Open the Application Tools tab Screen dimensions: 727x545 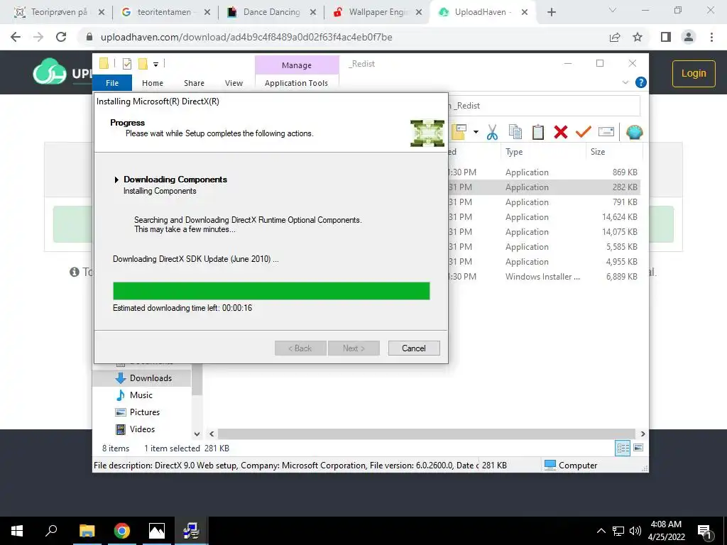tap(296, 83)
